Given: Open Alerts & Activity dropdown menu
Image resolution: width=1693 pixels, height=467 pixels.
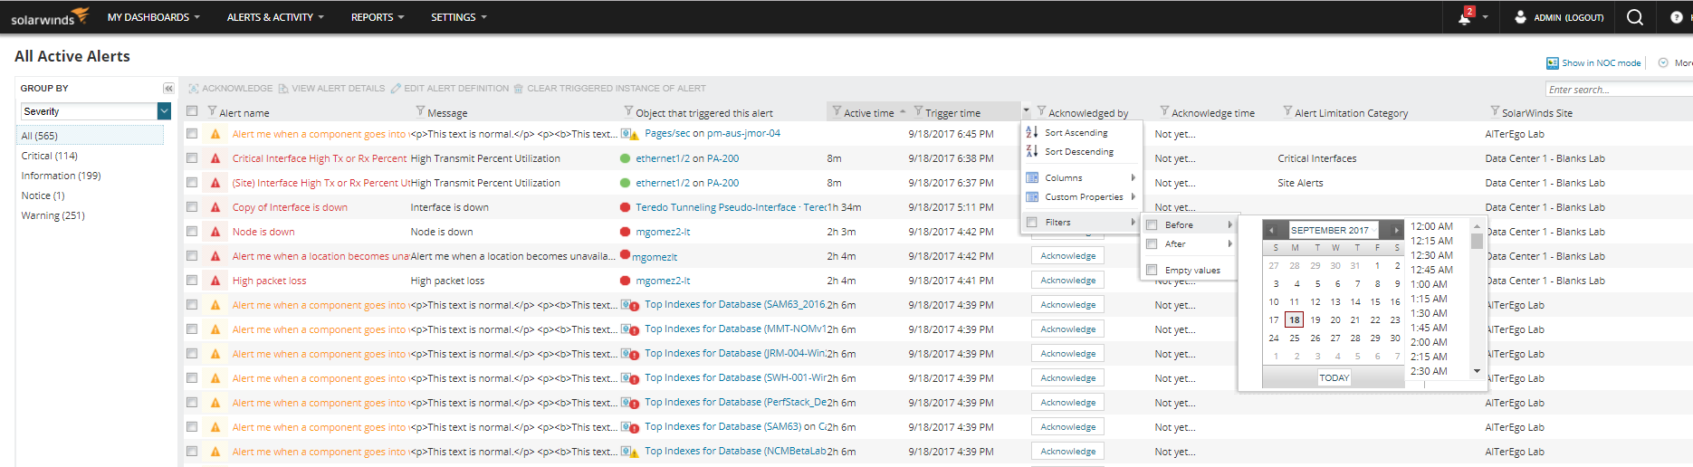Looking at the screenshot, I should tap(275, 17).
